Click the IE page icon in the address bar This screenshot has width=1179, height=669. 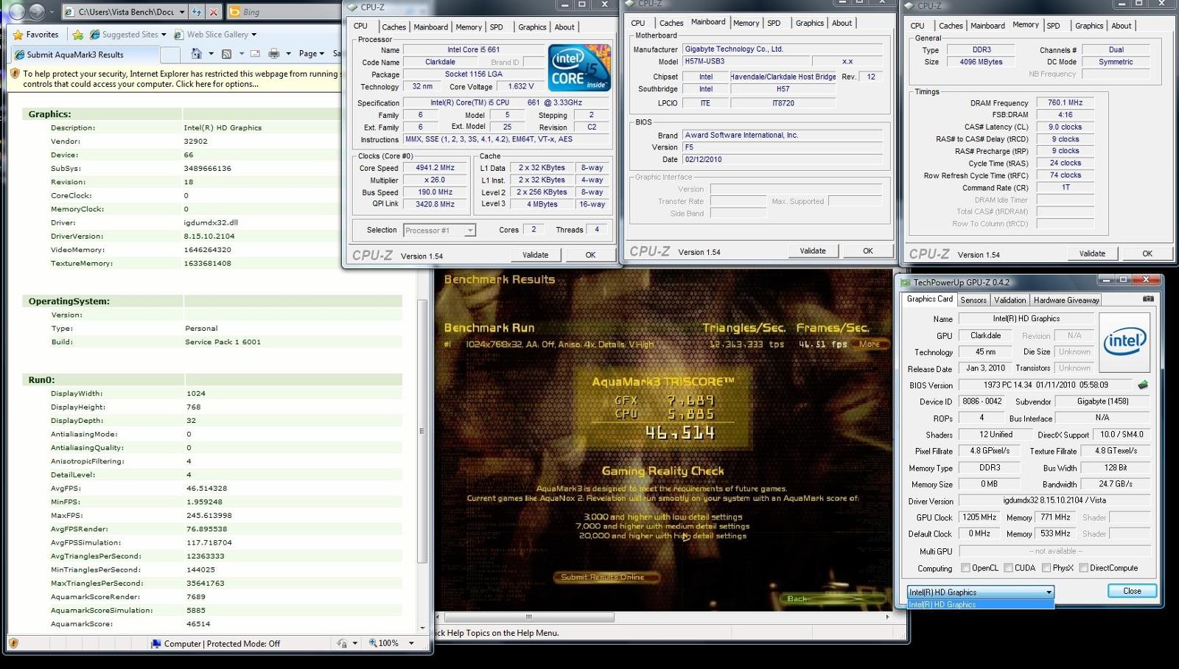(x=69, y=12)
